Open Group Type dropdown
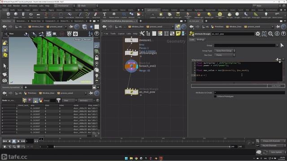 pyautogui.click(x=225, y=51)
